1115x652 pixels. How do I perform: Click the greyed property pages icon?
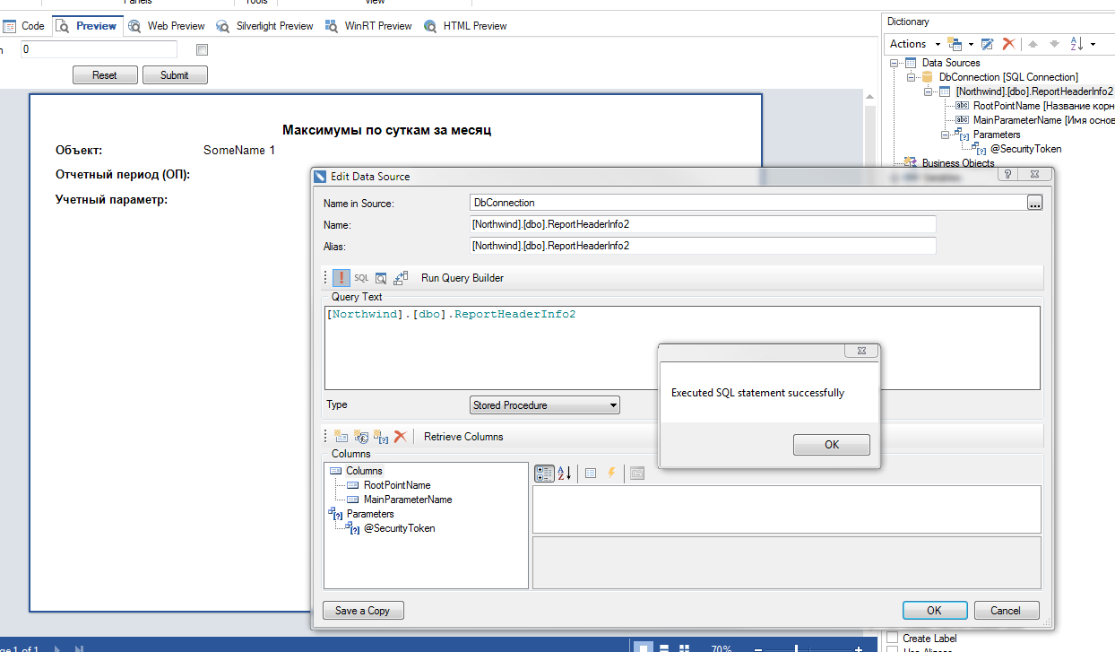(x=636, y=473)
